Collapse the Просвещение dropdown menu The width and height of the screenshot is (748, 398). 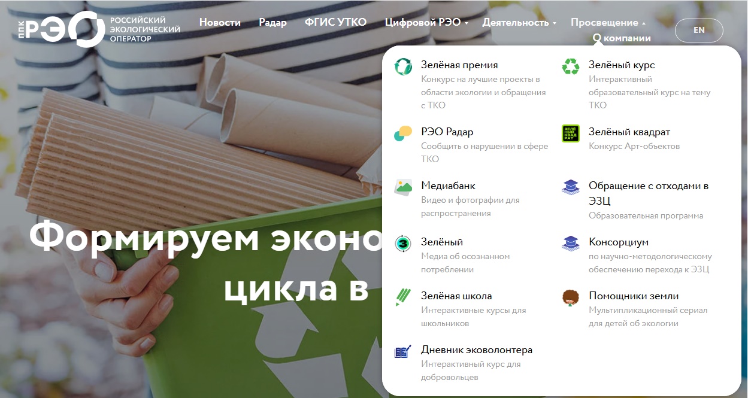click(x=608, y=23)
